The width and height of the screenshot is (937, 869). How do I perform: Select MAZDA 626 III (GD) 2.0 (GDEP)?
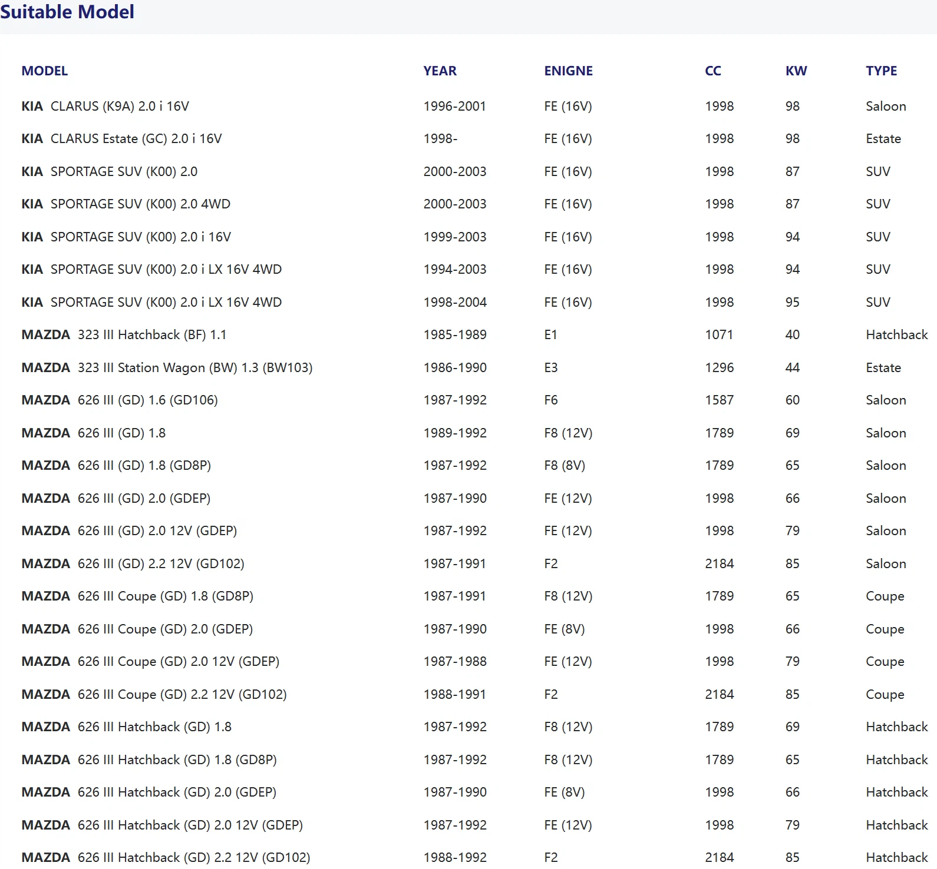click(x=116, y=498)
